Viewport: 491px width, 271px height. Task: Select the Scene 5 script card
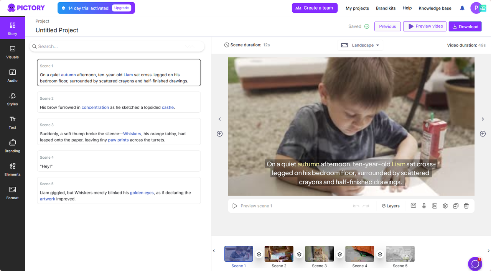119,191
